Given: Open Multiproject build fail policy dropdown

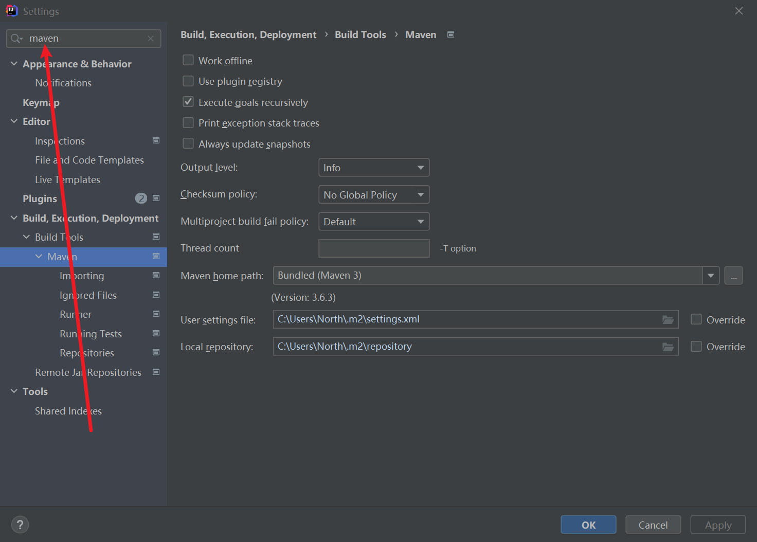Looking at the screenshot, I should pyautogui.click(x=374, y=222).
